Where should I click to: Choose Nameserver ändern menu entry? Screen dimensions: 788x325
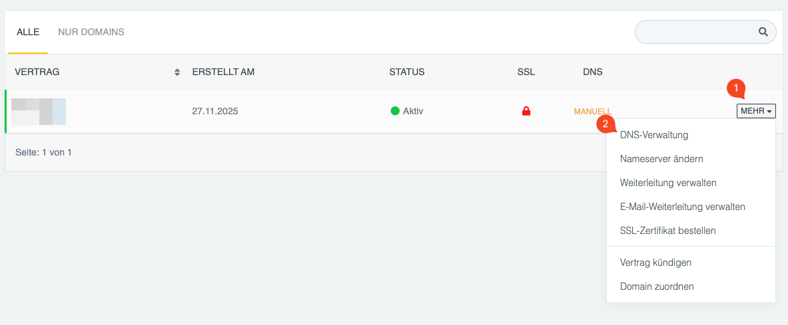(x=661, y=159)
